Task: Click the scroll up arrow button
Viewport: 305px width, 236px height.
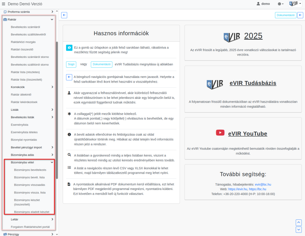Action: click(x=299, y=222)
